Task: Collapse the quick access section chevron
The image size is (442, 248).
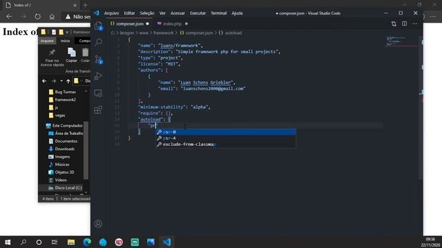Action: point(86,92)
